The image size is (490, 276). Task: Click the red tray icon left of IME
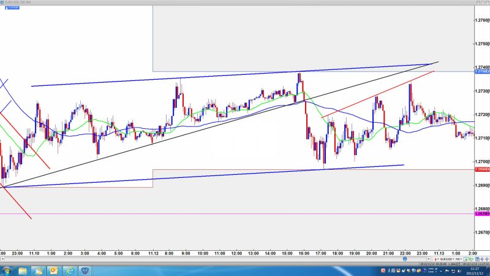pos(383,270)
